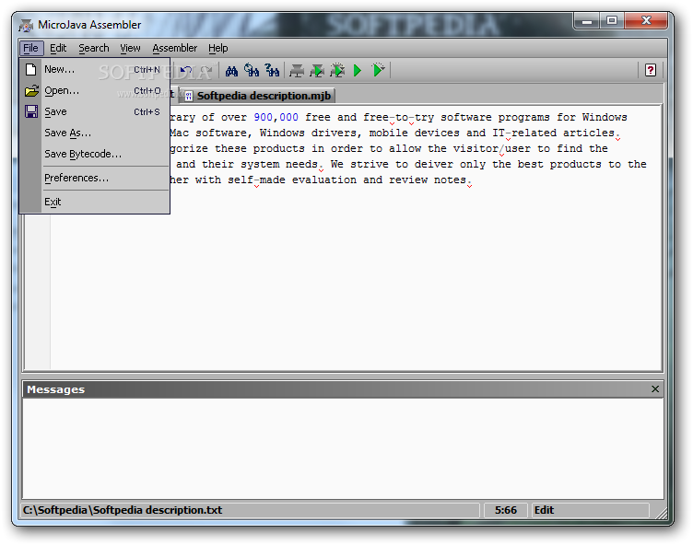Open the Help menu
Viewport: 693px width, 545px height.
click(217, 48)
